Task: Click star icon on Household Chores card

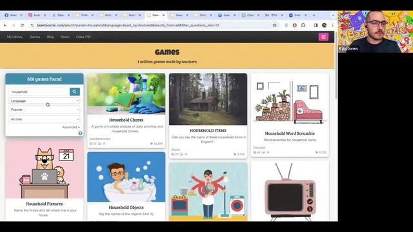Action: point(105,144)
